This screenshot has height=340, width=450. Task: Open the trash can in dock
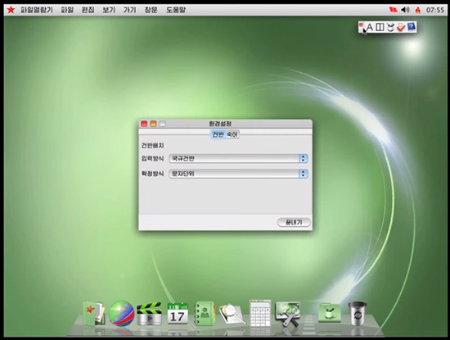point(357,313)
